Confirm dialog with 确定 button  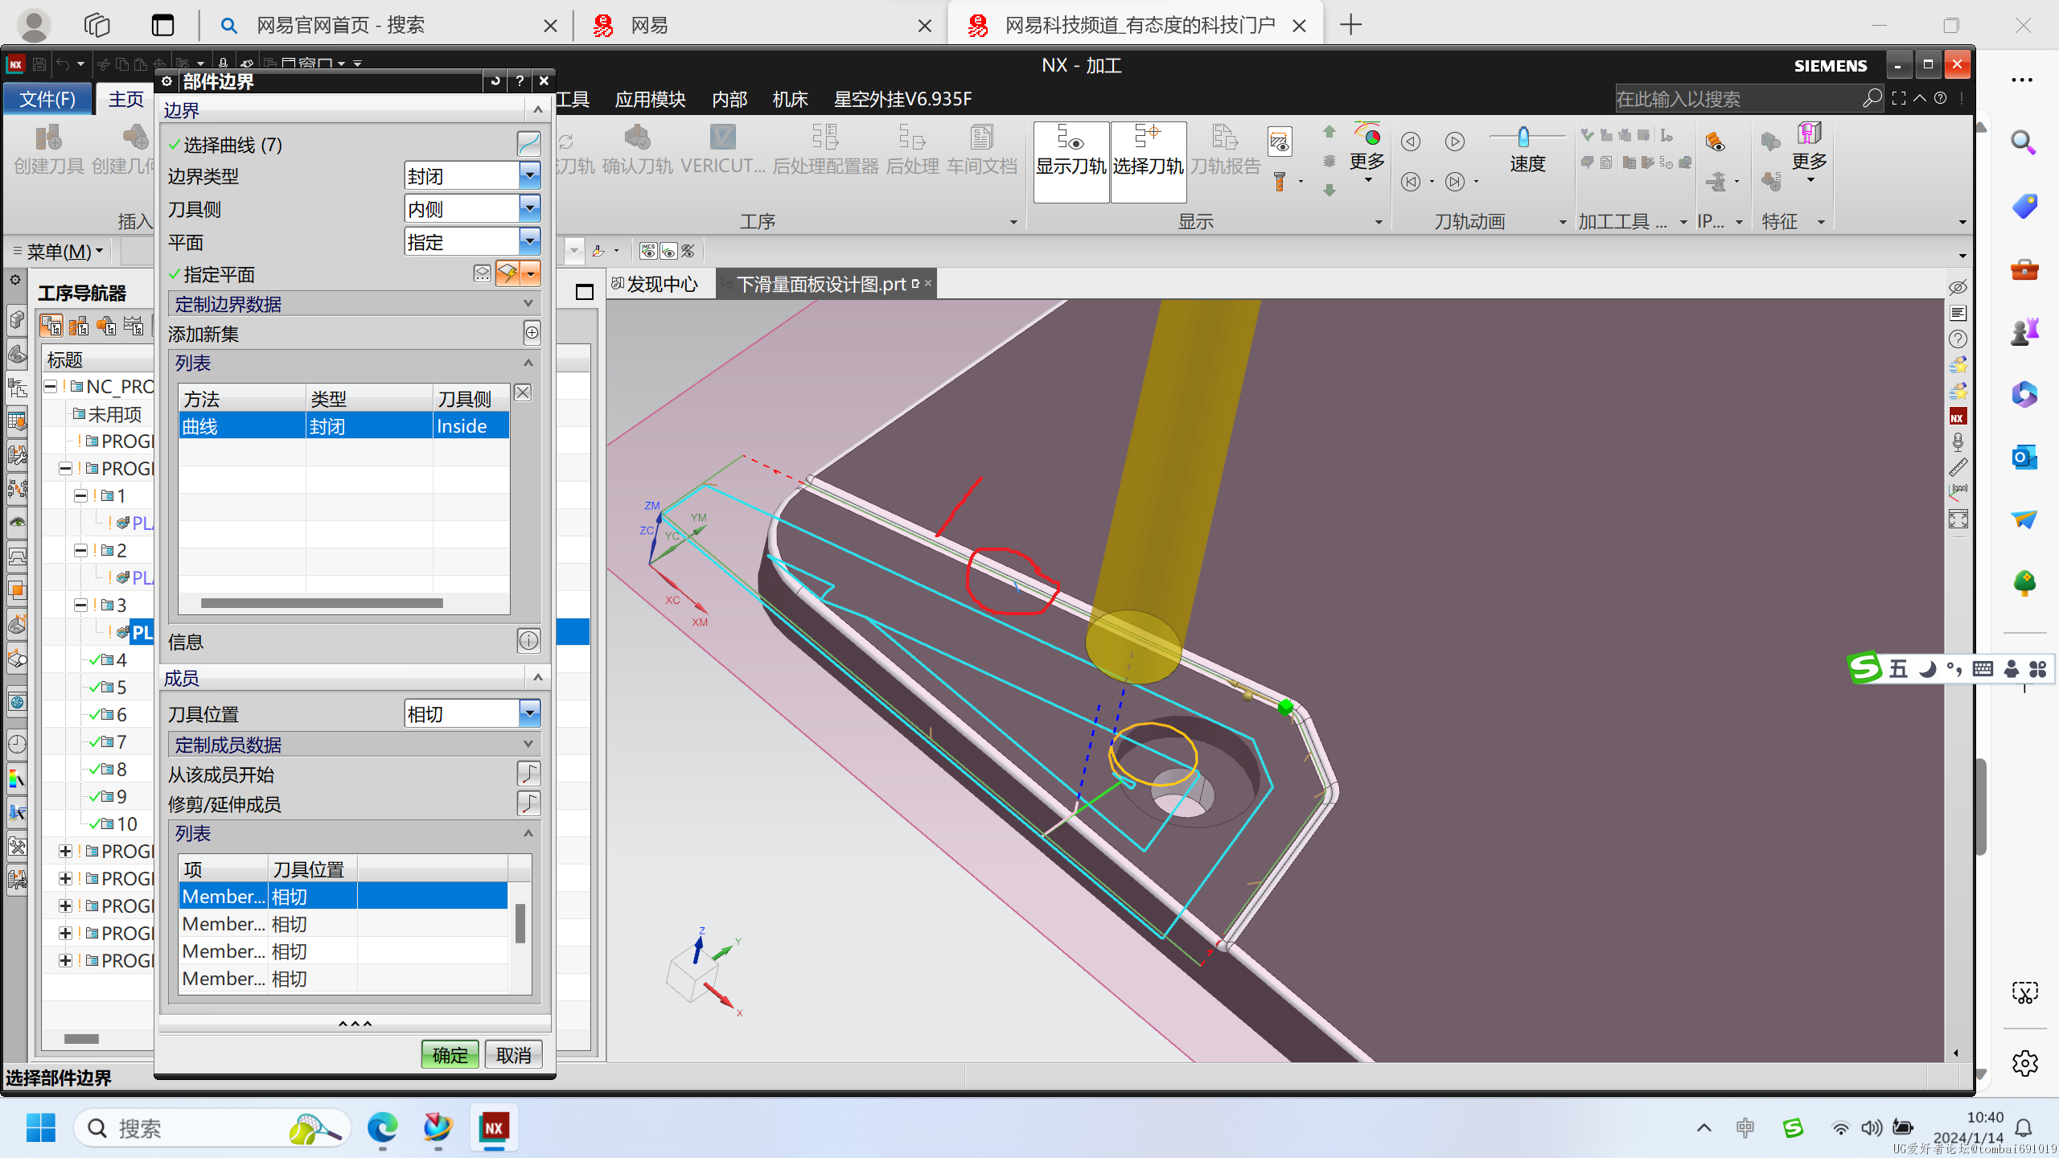click(450, 1054)
